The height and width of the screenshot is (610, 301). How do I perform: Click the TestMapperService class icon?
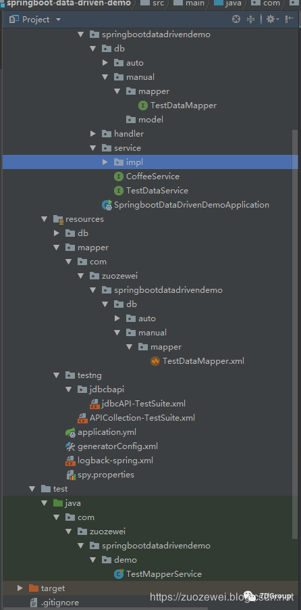click(119, 574)
